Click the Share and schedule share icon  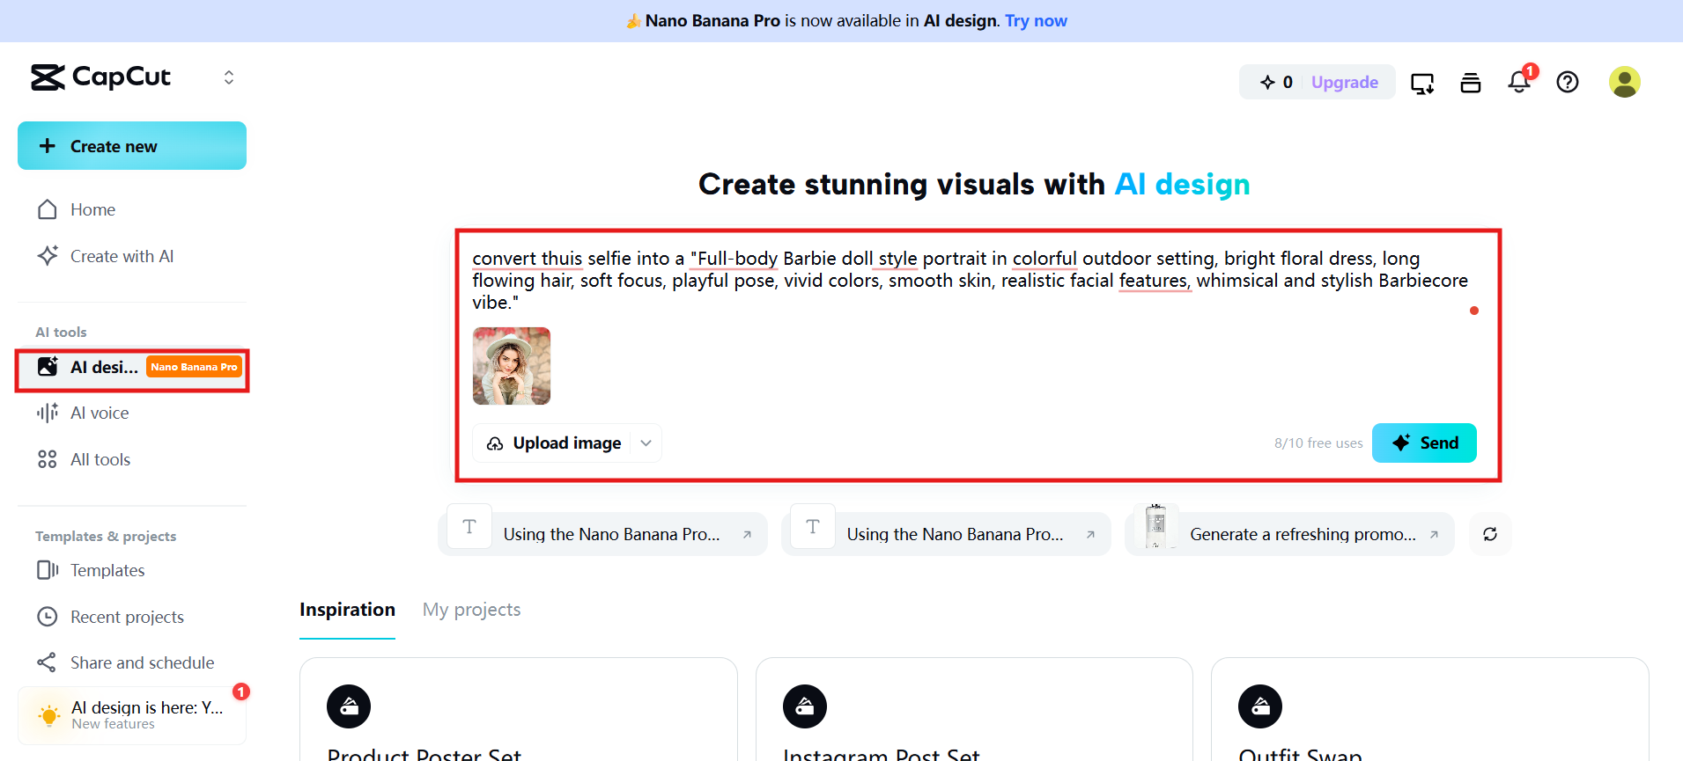(47, 662)
